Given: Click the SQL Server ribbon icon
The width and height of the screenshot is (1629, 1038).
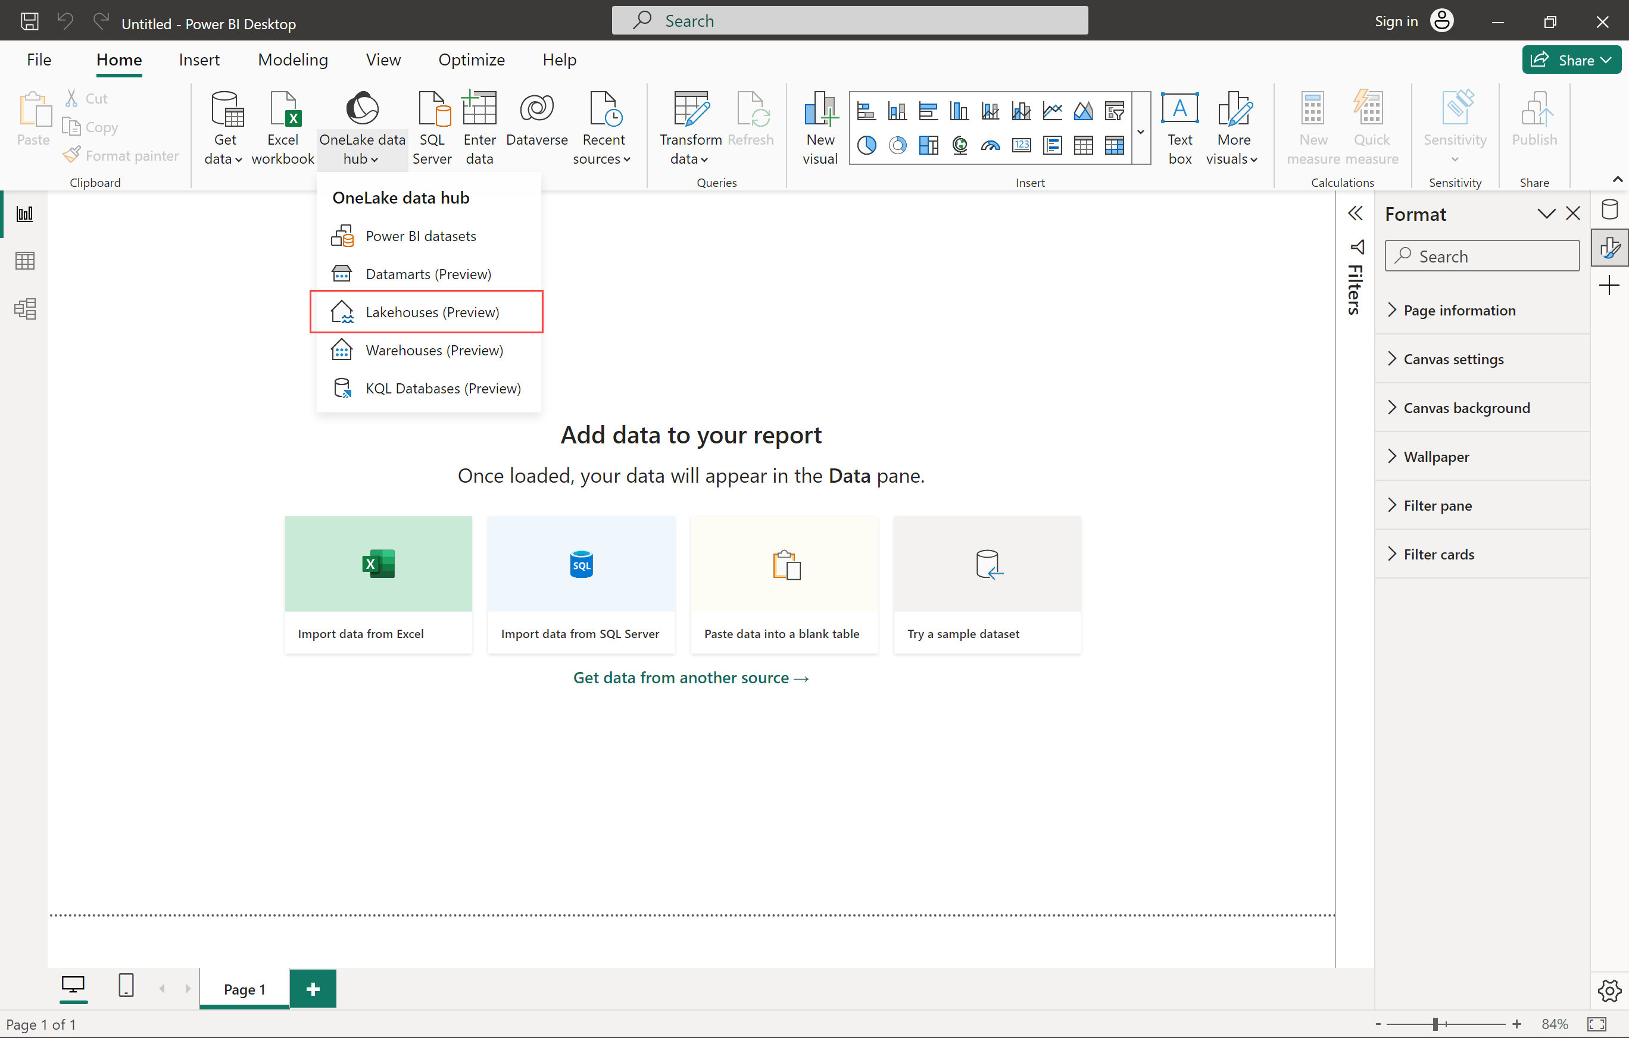Looking at the screenshot, I should pos(432,129).
